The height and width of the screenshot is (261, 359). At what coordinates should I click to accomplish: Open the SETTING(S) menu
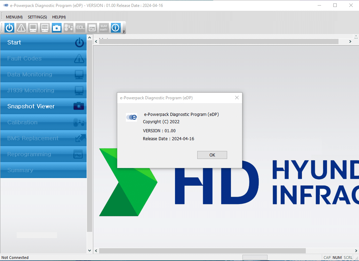37,17
